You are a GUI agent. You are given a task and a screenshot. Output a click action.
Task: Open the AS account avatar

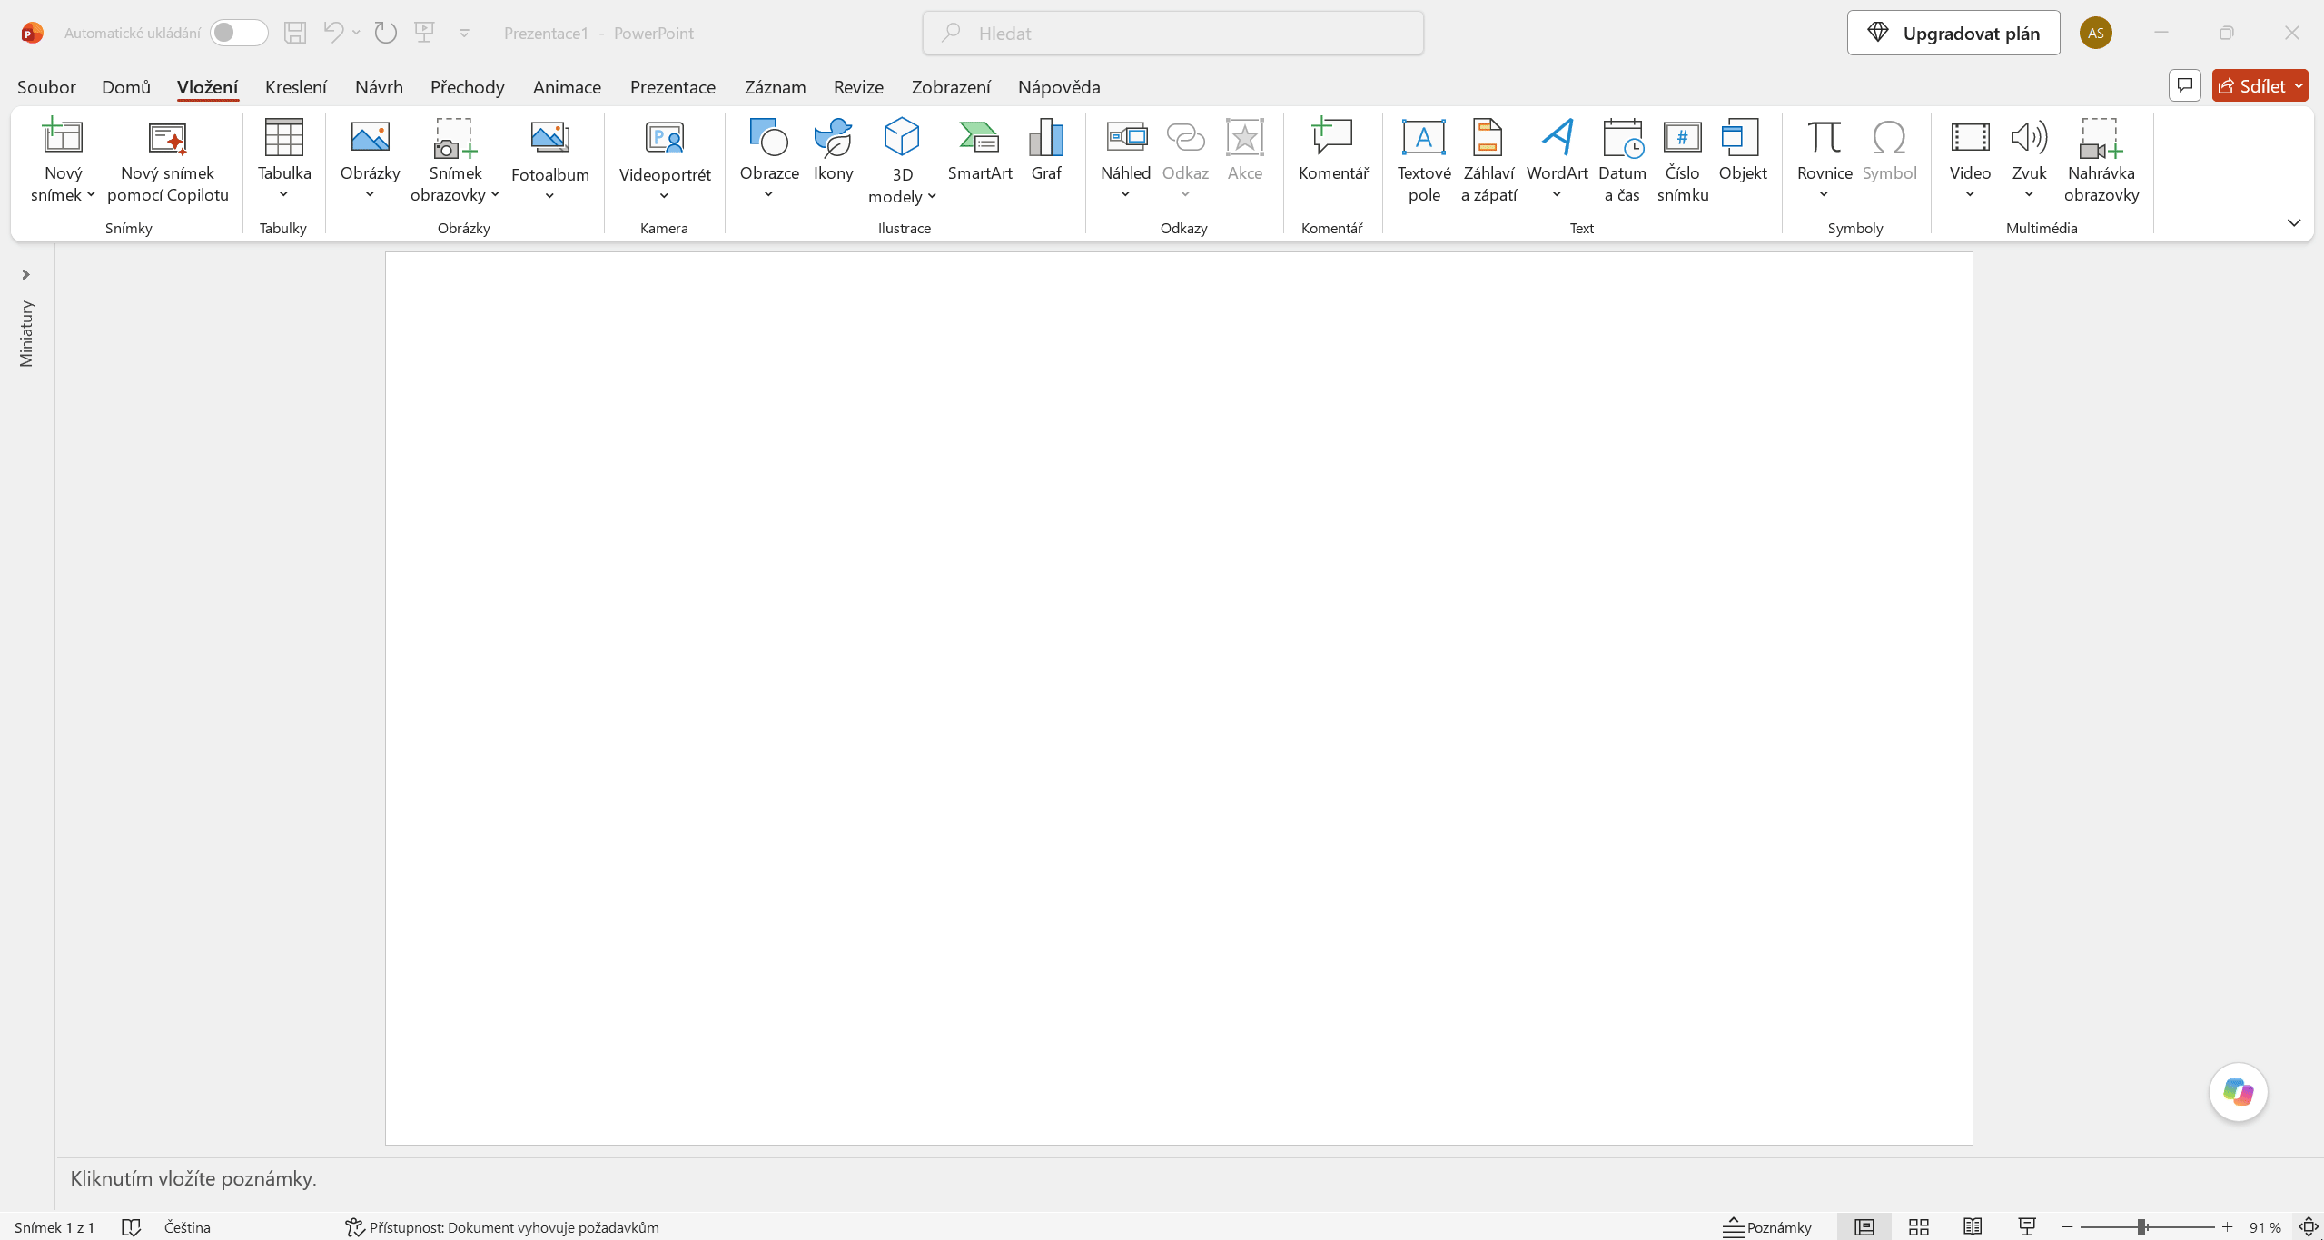2096,33
